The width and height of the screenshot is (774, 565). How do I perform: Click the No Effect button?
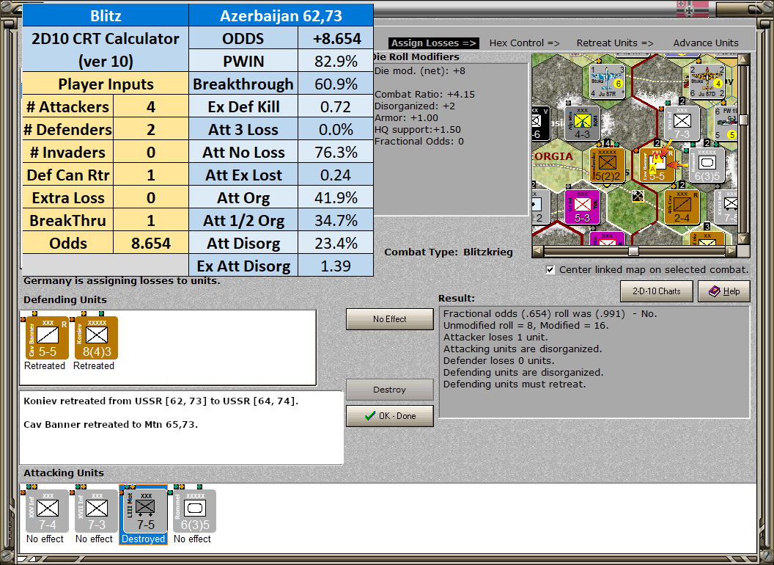tap(389, 319)
